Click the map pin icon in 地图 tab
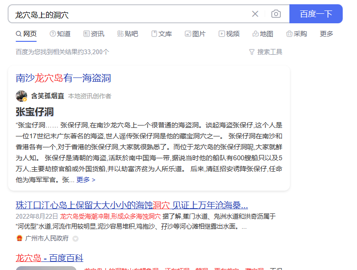This screenshot has width=357, height=270. point(256,34)
